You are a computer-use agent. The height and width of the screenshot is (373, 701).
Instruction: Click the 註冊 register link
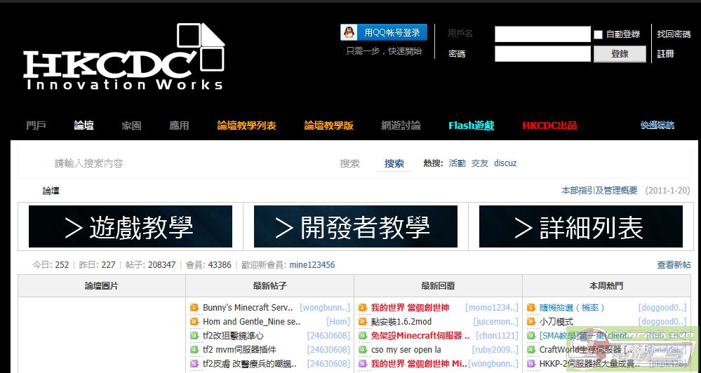coord(665,54)
